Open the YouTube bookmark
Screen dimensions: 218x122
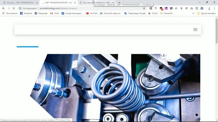click(92, 13)
